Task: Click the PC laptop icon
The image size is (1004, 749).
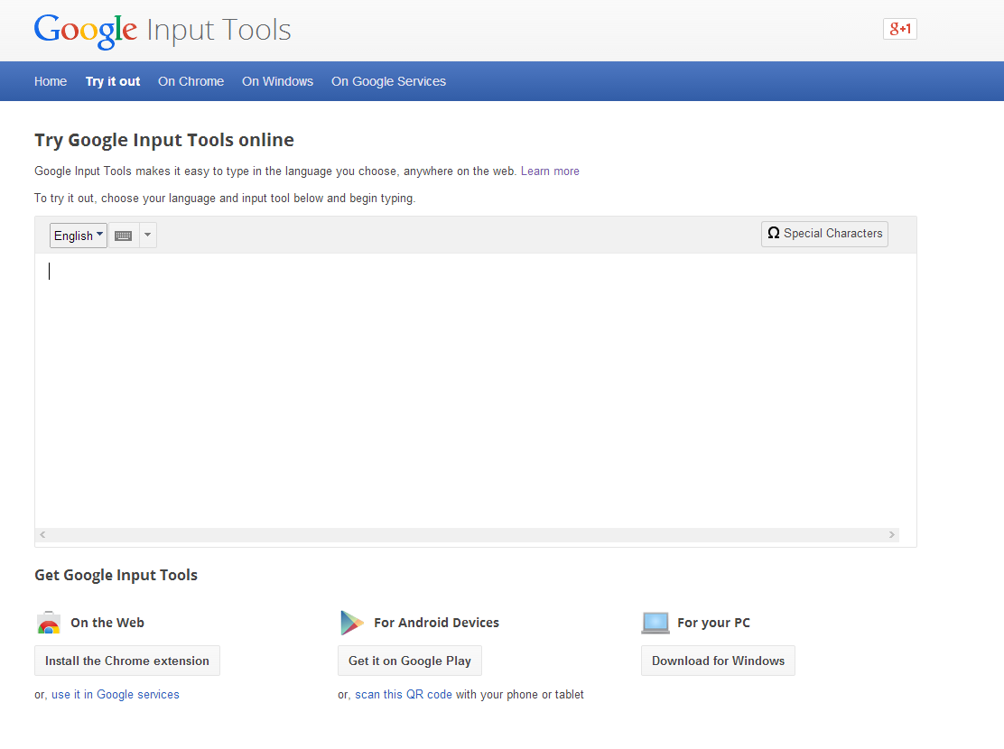Action: 655,623
